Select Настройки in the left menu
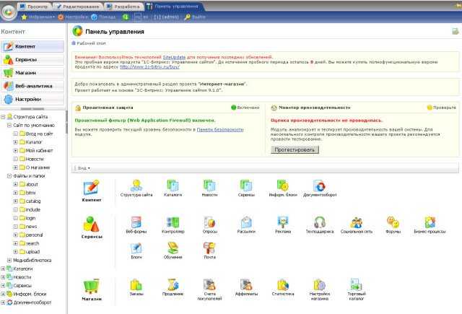Screen dimensions: 462x314 coord(32,100)
